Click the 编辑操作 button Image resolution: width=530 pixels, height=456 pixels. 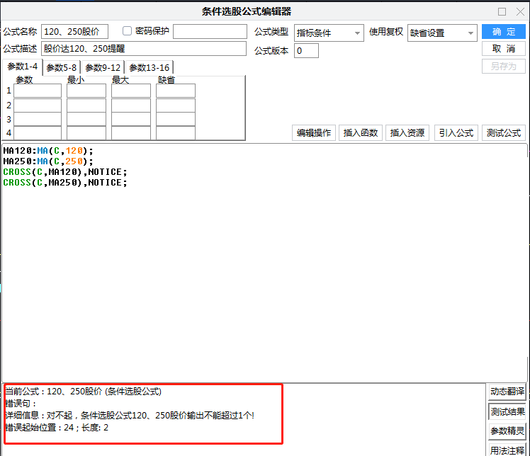tap(314, 133)
